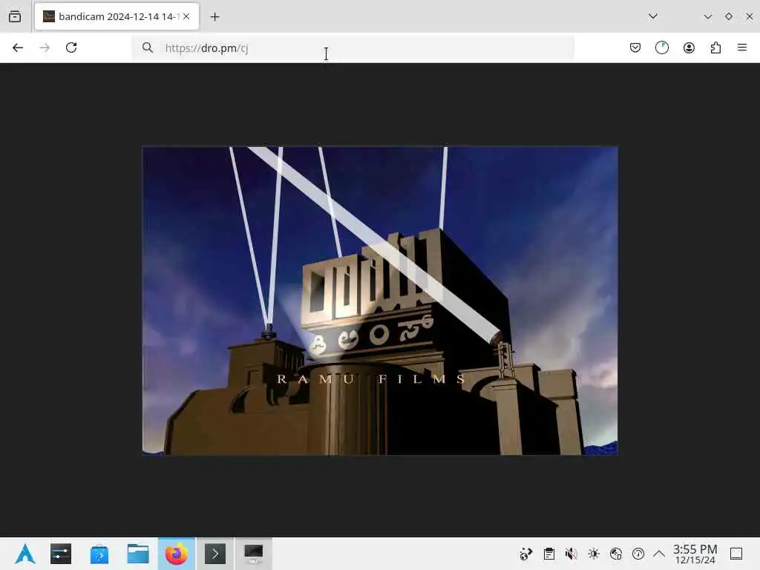Image resolution: width=760 pixels, height=570 pixels.
Task: Open display brightness tray icon
Action: point(594,554)
